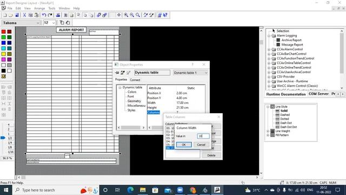
Task: Click the Zoom in magnifier icon
Action: [126, 15]
